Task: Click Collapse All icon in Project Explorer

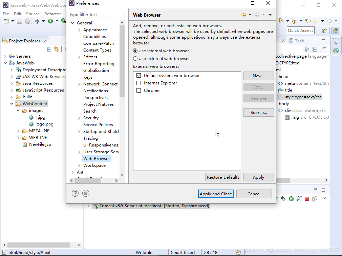Action: click(49, 50)
